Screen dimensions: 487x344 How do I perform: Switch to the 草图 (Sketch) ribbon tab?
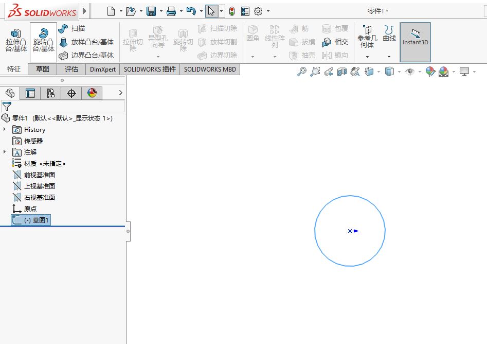point(42,68)
